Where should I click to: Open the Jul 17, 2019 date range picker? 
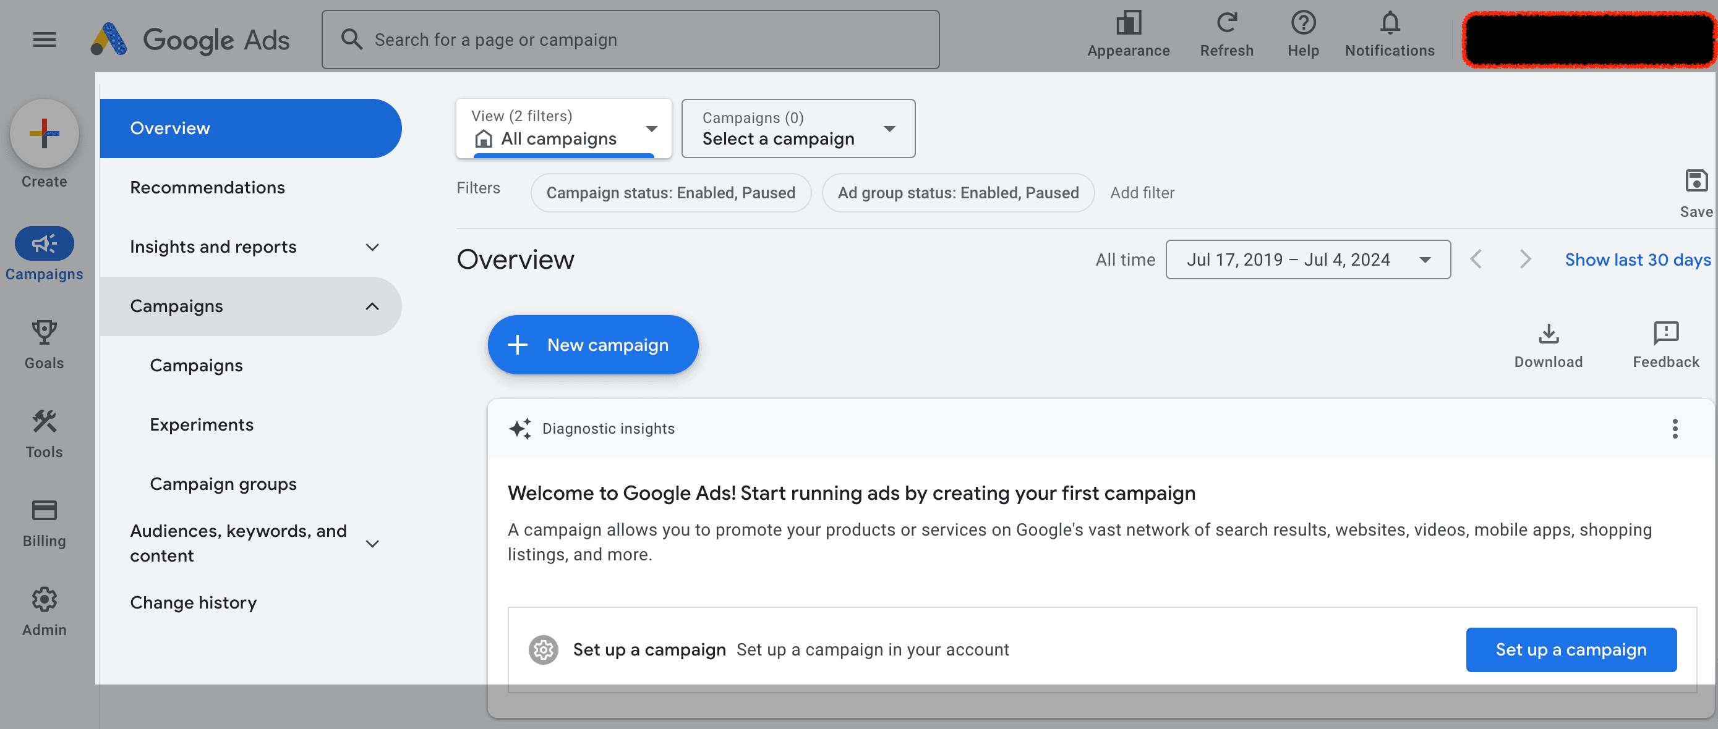point(1307,259)
